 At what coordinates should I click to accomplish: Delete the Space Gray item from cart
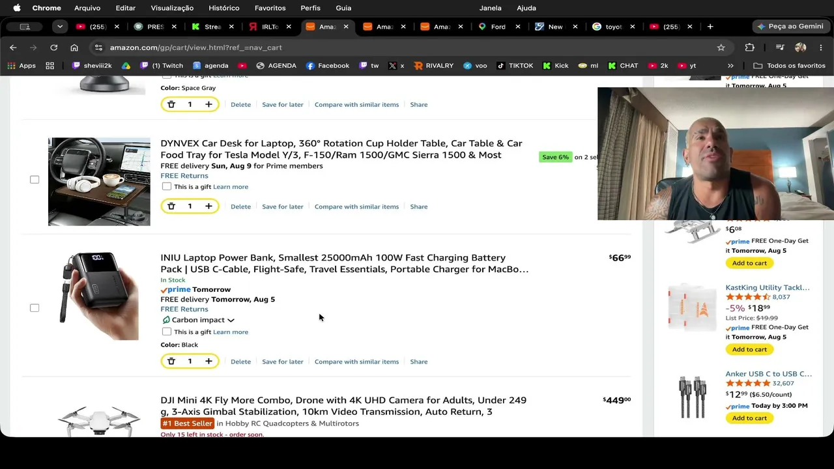(240, 104)
